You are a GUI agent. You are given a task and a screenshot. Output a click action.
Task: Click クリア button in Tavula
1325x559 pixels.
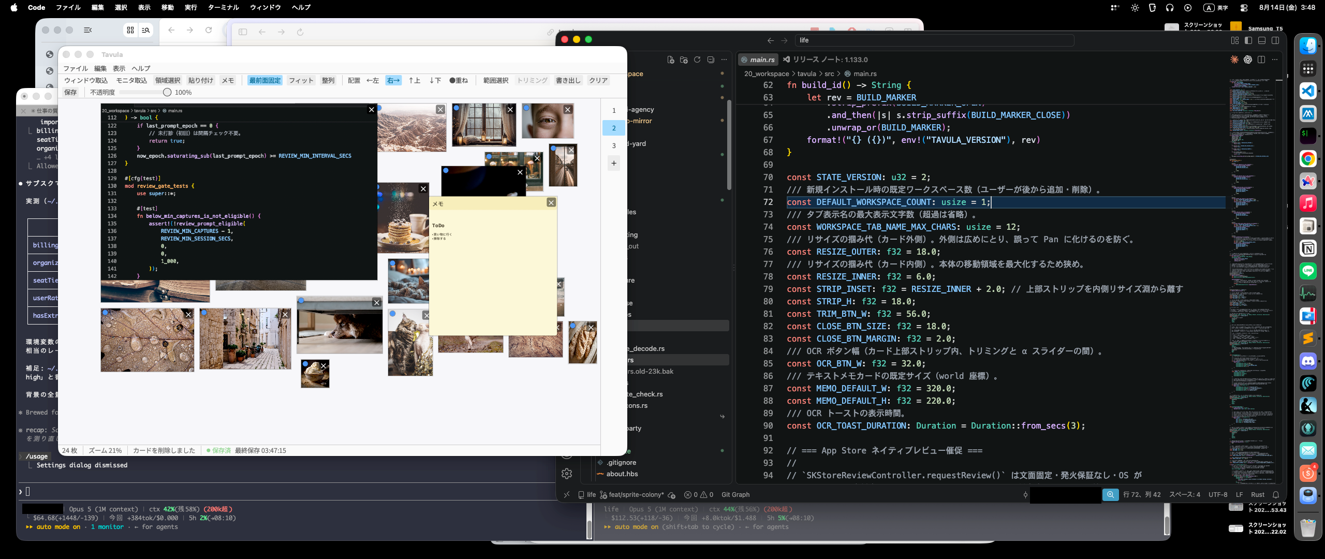click(598, 80)
